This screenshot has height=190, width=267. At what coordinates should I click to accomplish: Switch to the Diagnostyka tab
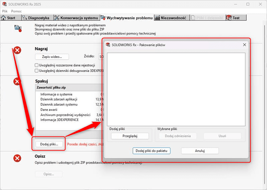pyautogui.click(x=36, y=18)
